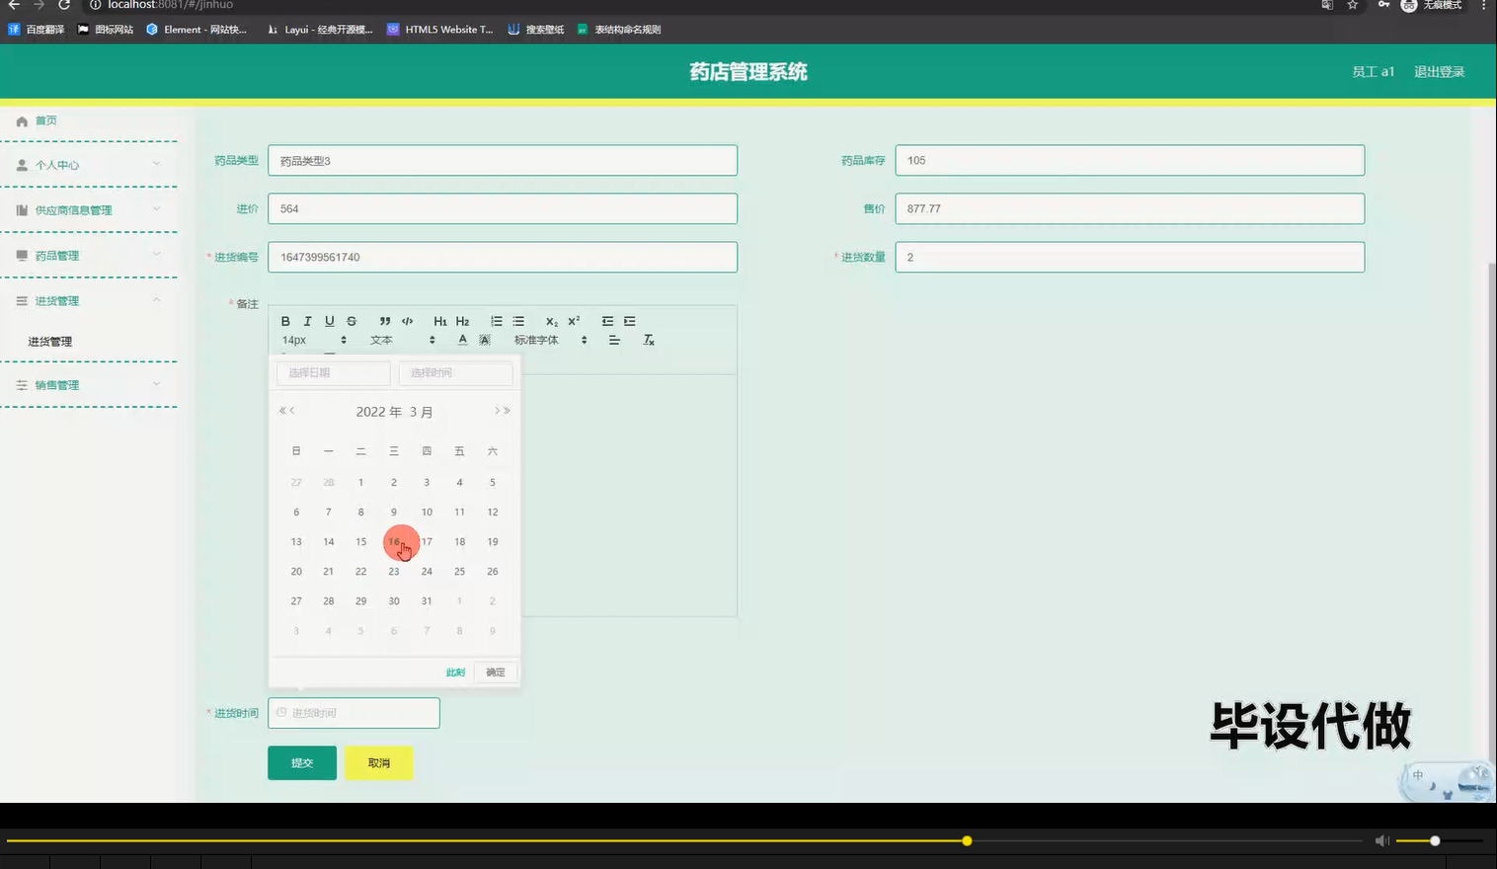This screenshot has width=1497, height=869.
Task: Click the 员工 a1 user label
Action: point(1373,72)
